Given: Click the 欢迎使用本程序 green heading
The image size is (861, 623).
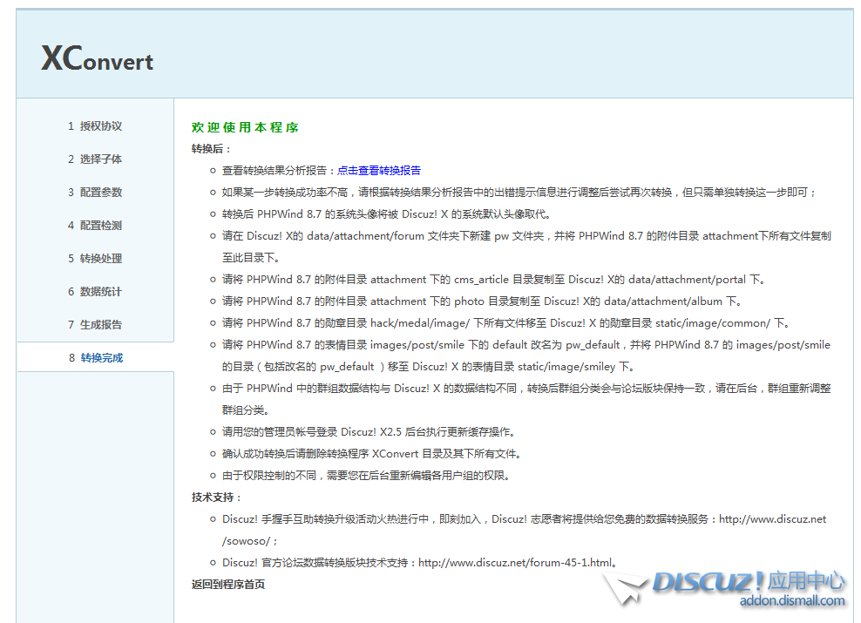Looking at the screenshot, I should [245, 128].
